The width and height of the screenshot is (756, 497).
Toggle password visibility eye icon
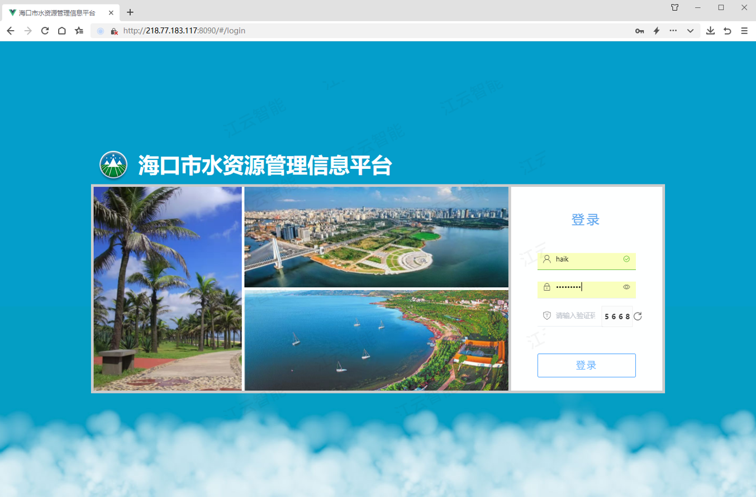tap(626, 287)
